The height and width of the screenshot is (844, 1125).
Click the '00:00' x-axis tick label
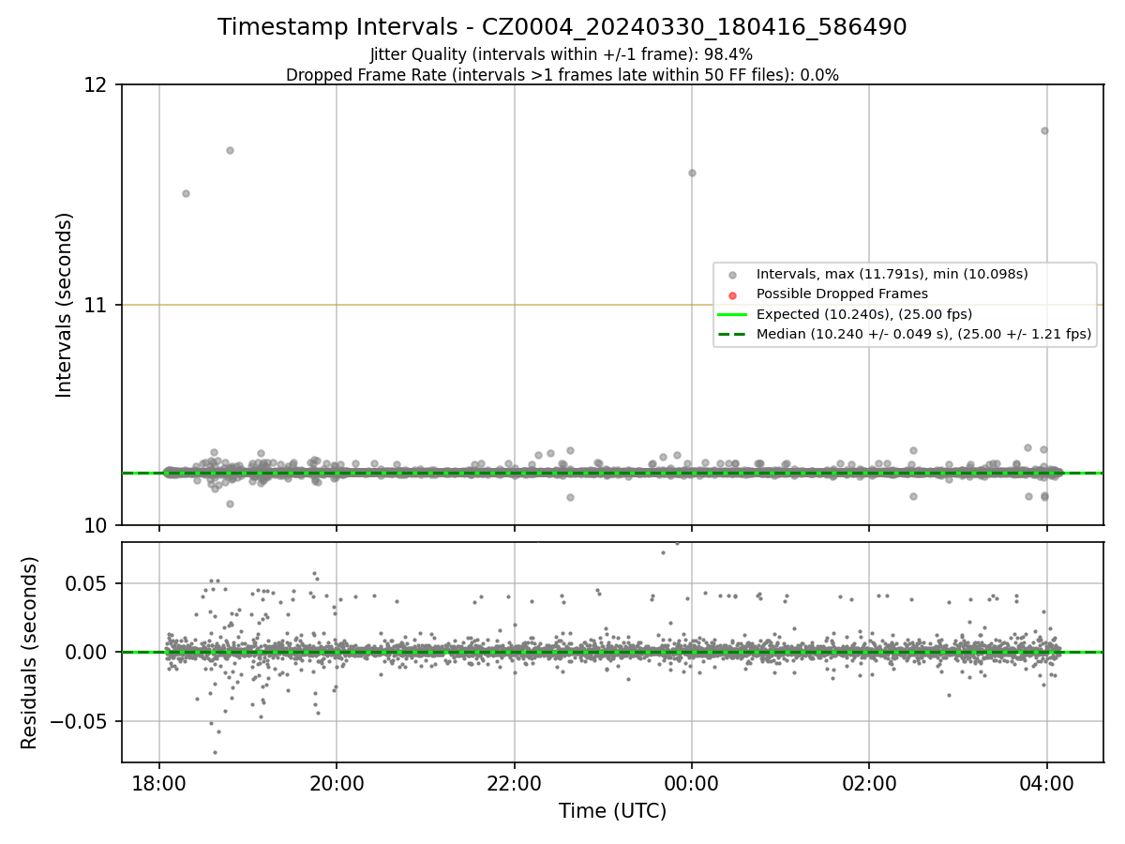(692, 782)
